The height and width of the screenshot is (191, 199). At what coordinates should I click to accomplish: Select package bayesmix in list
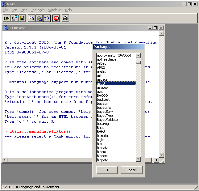click(116, 108)
